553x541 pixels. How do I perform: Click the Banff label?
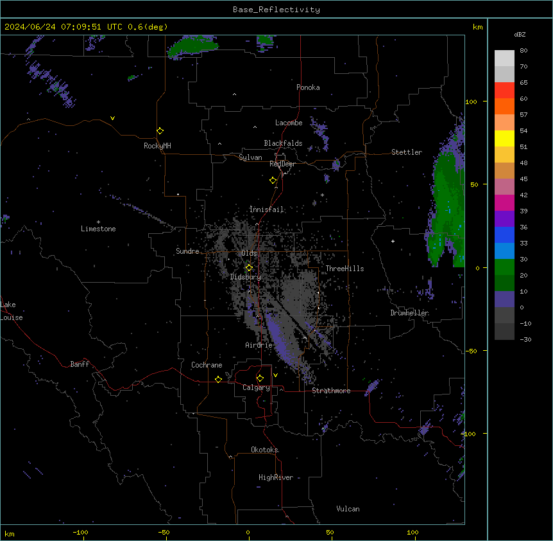pos(80,364)
